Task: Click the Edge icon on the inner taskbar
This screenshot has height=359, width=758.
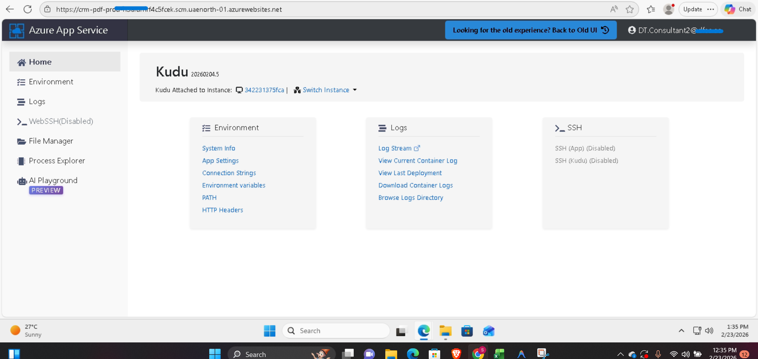Action: [424, 331]
